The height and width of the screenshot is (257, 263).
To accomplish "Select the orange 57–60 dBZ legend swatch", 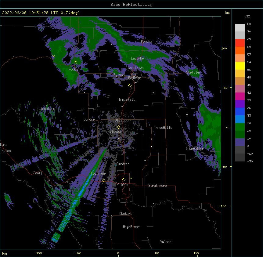I will tap(240, 50).
